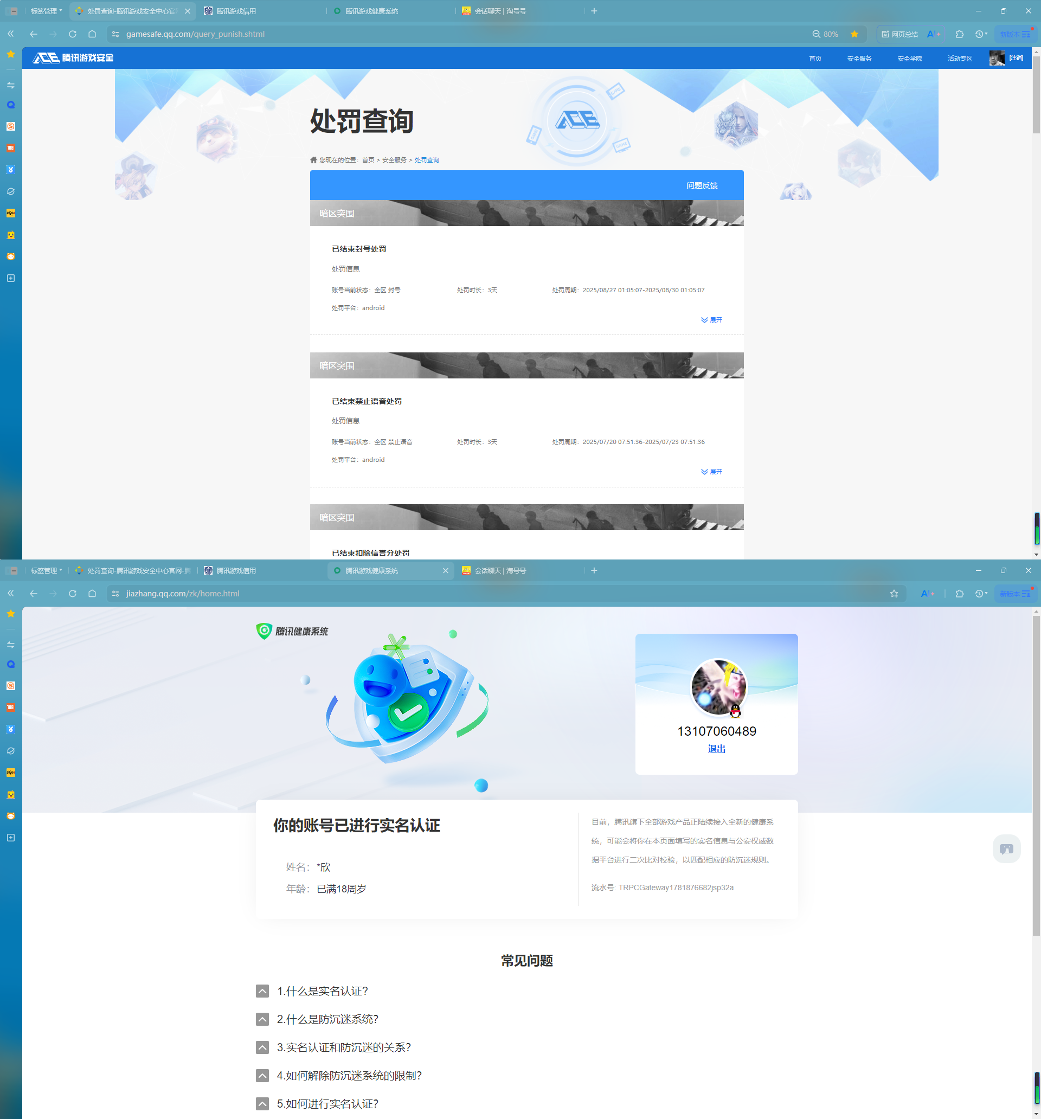Click 注销 to log out of ACE
The image size is (1041, 1119).
pos(1016,58)
